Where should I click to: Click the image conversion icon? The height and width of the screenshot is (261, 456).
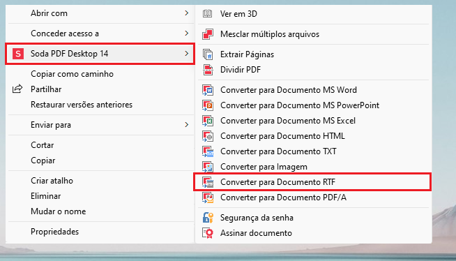pyautogui.click(x=208, y=167)
